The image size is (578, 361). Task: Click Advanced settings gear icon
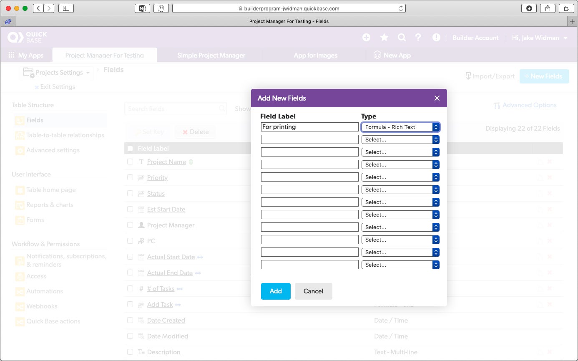pyautogui.click(x=20, y=150)
